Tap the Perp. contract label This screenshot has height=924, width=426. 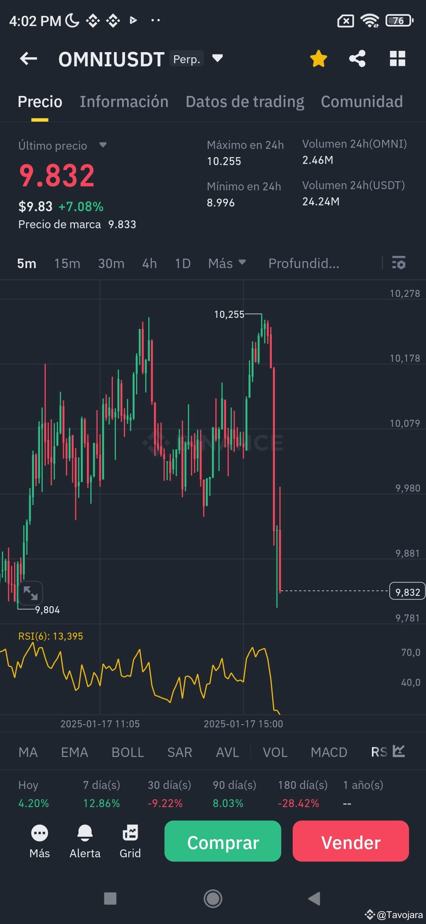coord(187,59)
